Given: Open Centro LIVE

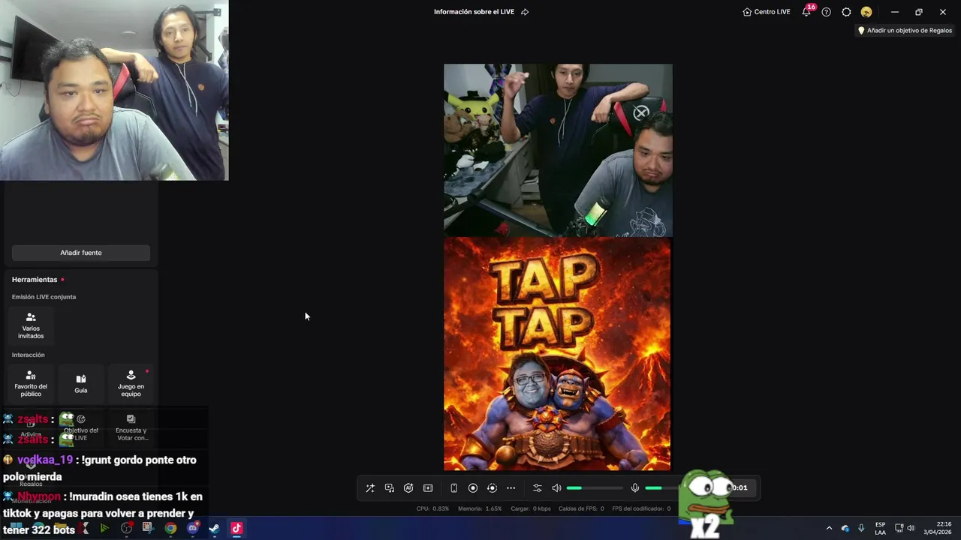Looking at the screenshot, I should point(767,12).
